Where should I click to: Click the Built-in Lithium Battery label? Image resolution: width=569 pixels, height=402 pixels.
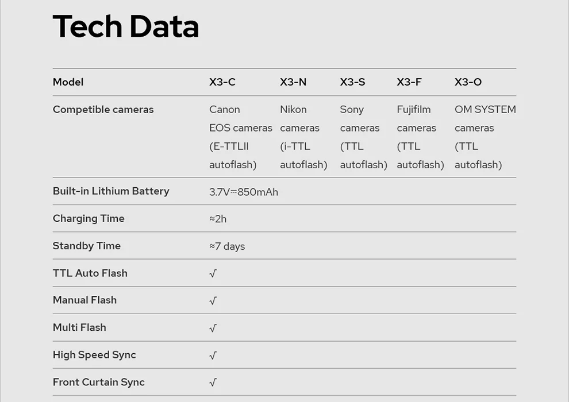coord(111,191)
